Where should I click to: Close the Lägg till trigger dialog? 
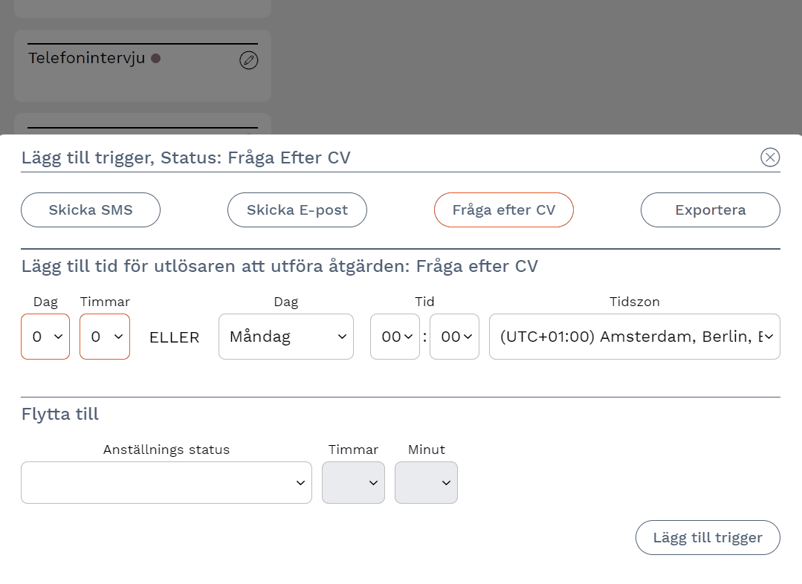(x=770, y=157)
